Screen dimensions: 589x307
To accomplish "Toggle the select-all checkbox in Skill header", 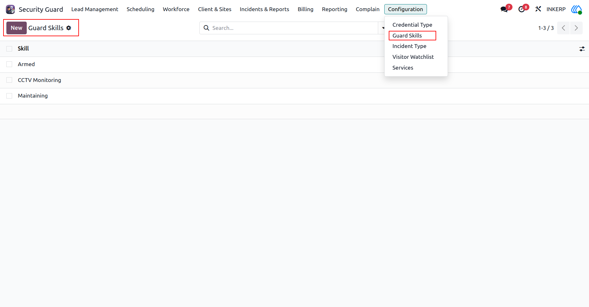I will tap(9, 49).
